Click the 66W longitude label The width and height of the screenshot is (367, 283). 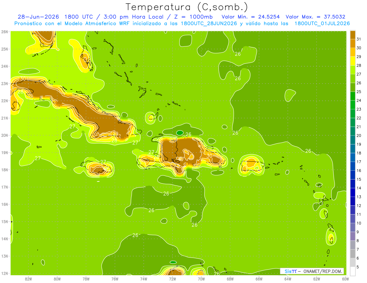point(259,279)
